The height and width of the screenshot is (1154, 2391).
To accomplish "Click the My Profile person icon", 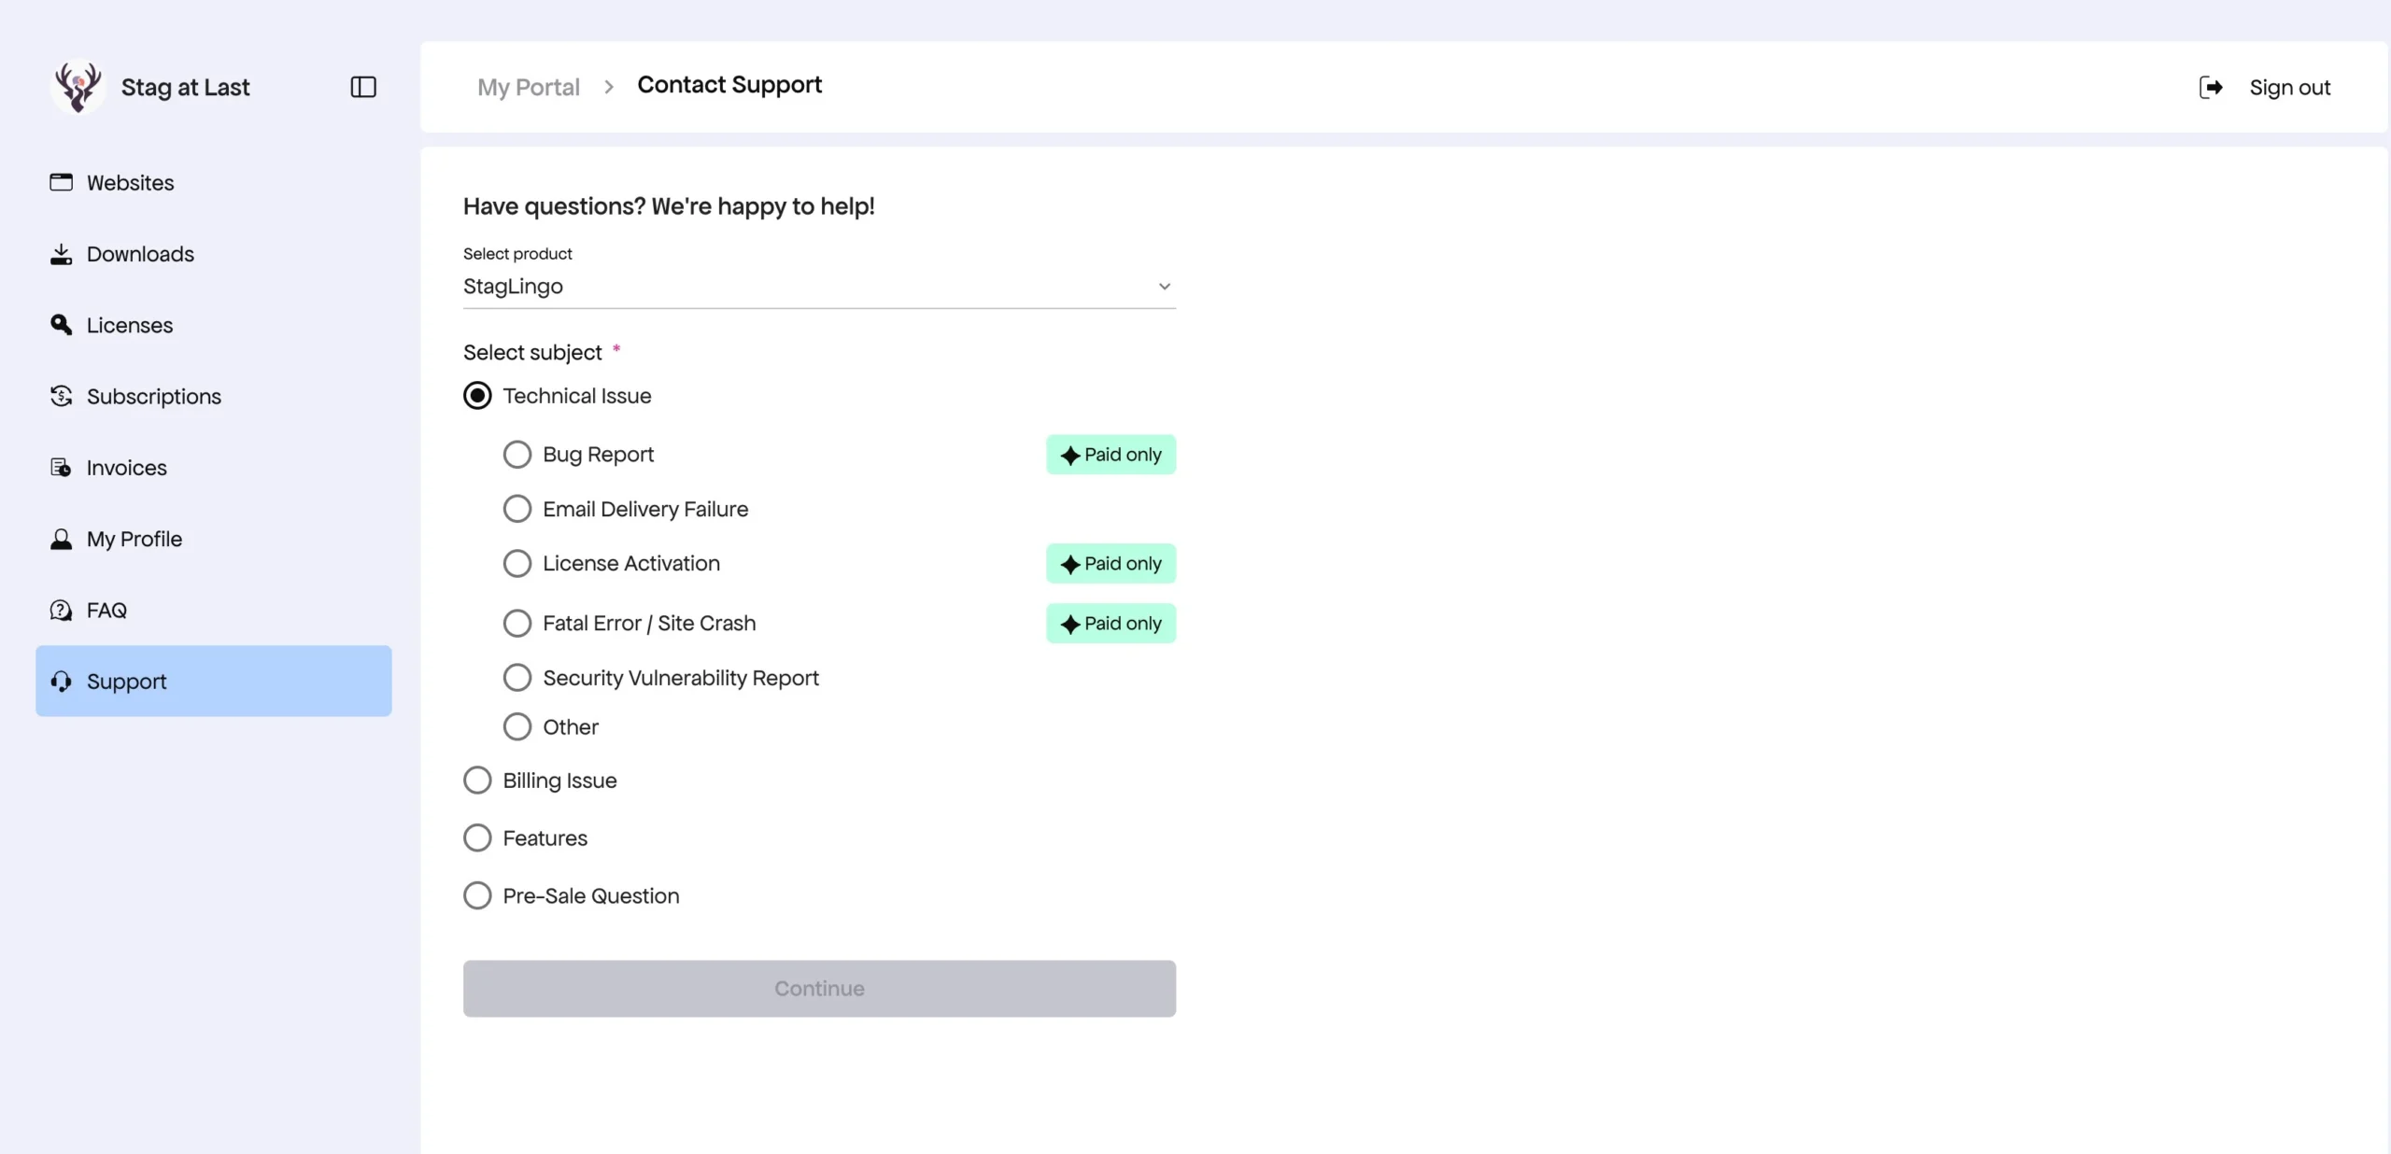I will click(x=62, y=539).
